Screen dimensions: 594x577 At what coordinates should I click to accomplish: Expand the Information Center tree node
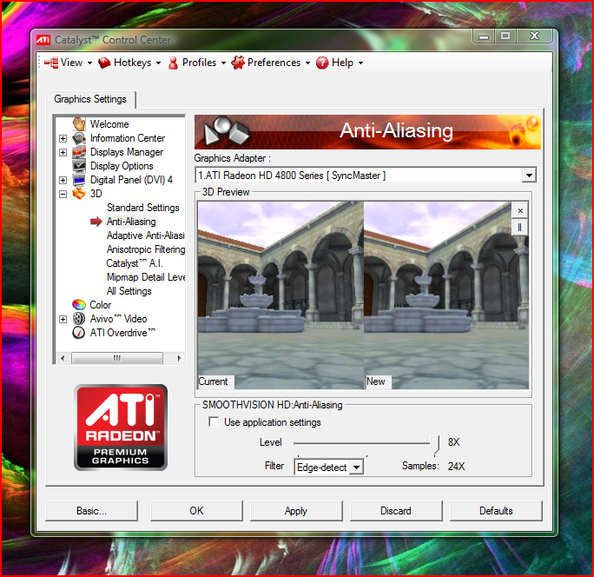[x=63, y=138]
